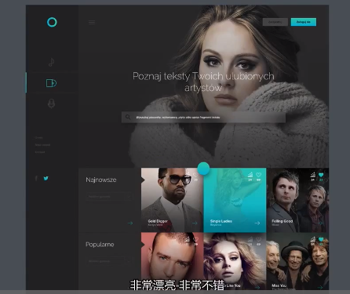Click the arrow on the Feeling Good card

320,223
